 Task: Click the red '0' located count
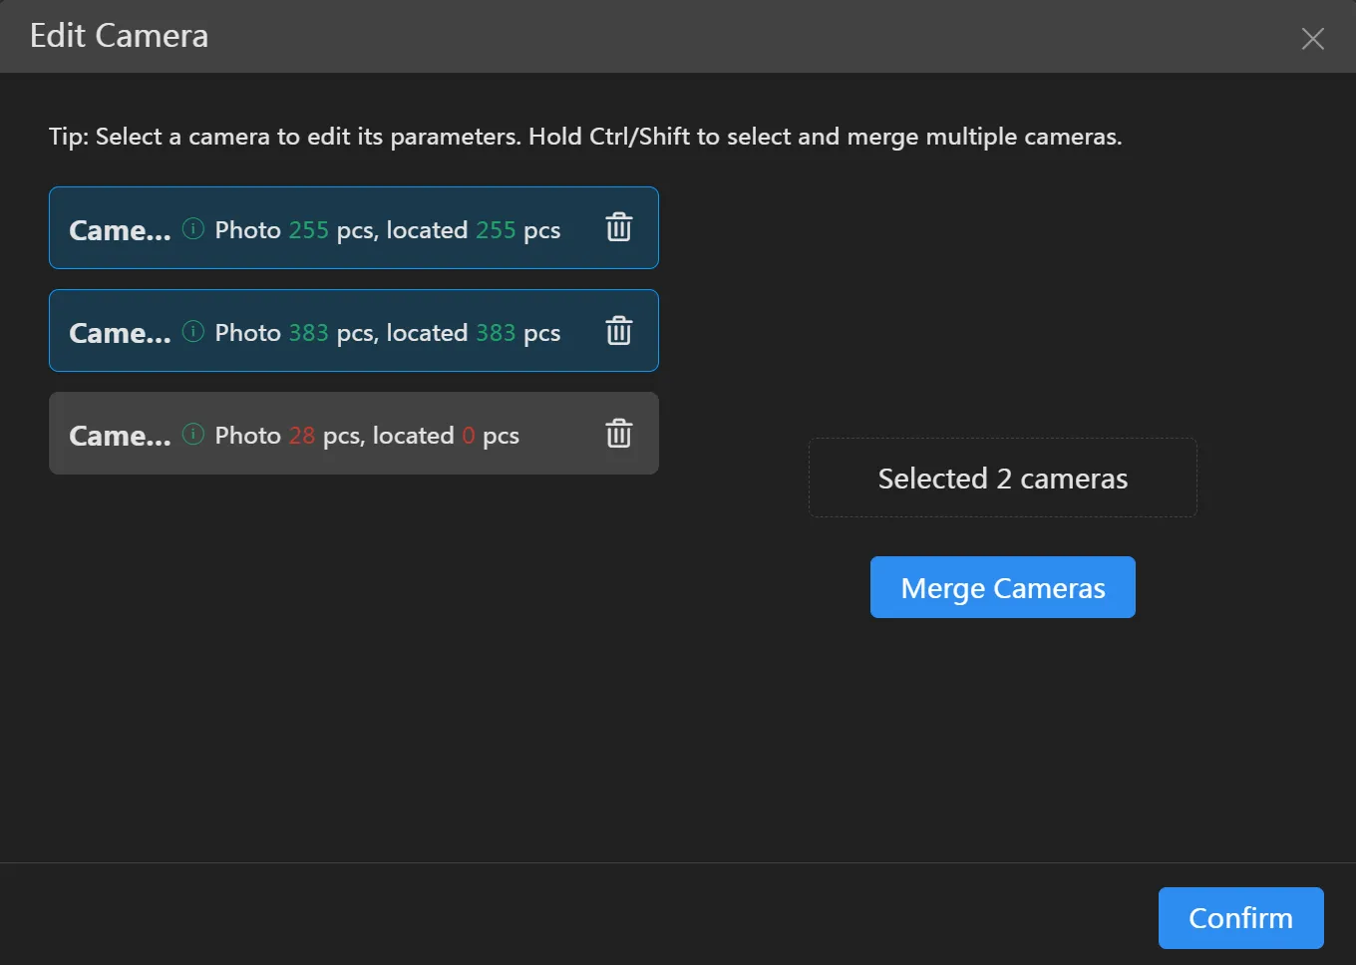click(469, 436)
